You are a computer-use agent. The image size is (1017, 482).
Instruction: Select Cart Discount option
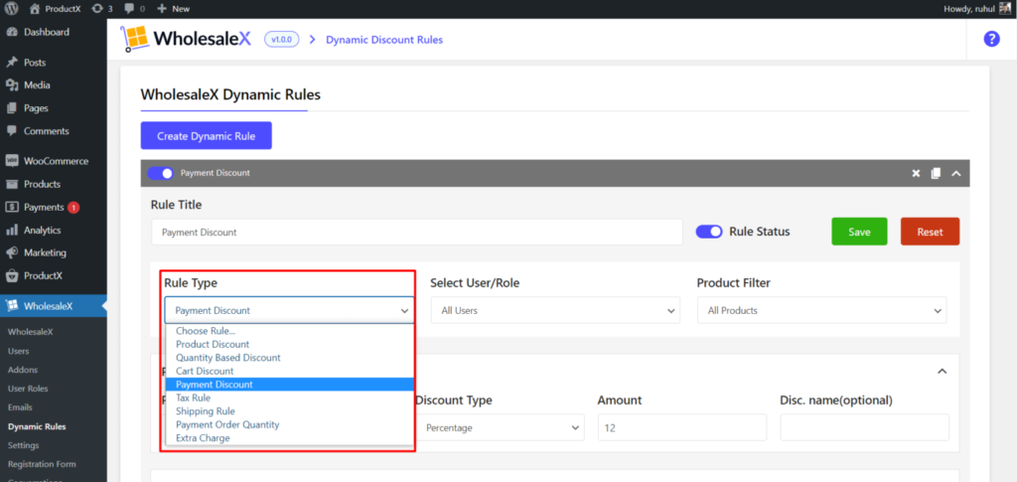290,371
